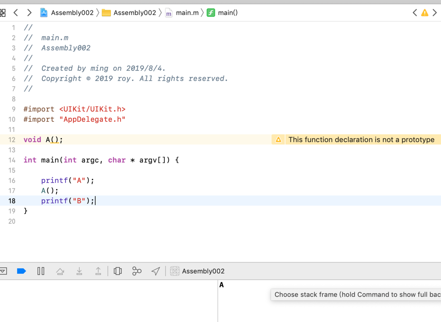Pause program execution
Viewport: 441px width, 322px height.
(x=41, y=271)
